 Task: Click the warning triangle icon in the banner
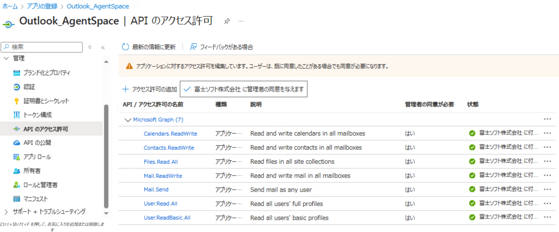pyautogui.click(x=129, y=66)
